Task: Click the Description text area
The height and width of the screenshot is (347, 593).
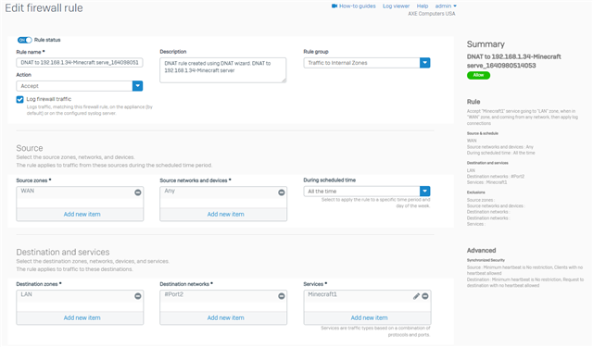Action: (x=223, y=70)
